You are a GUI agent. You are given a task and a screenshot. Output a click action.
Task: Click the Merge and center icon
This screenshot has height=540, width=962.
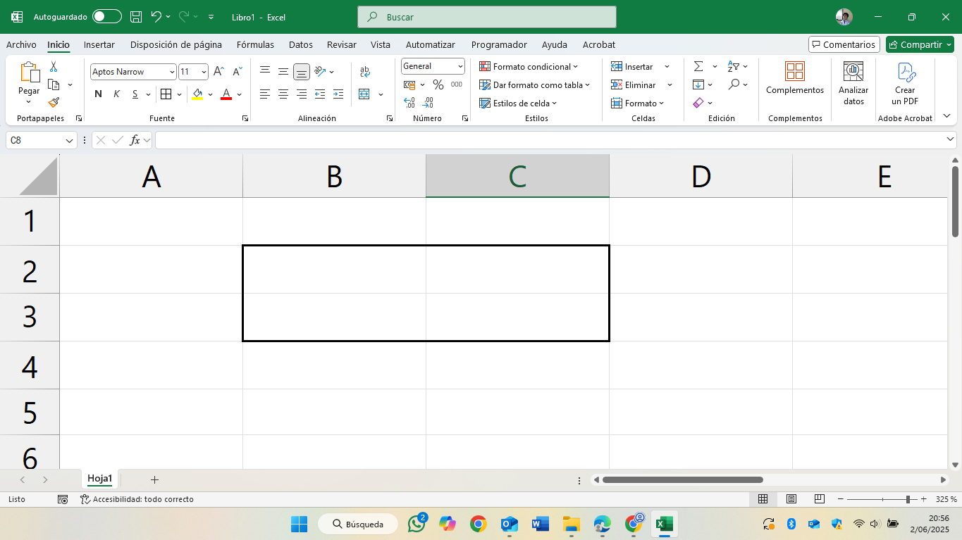click(x=364, y=94)
